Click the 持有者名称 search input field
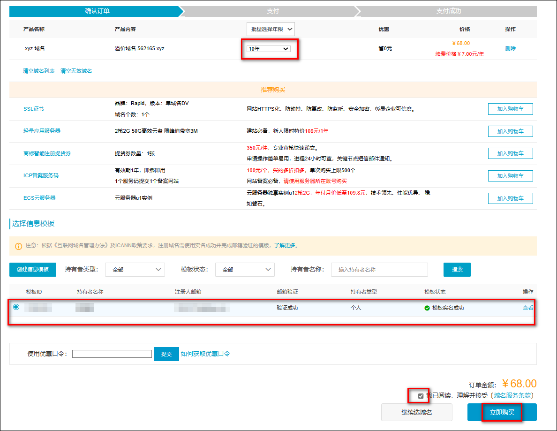This screenshot has height=431, width=557. tap(379, 270)
